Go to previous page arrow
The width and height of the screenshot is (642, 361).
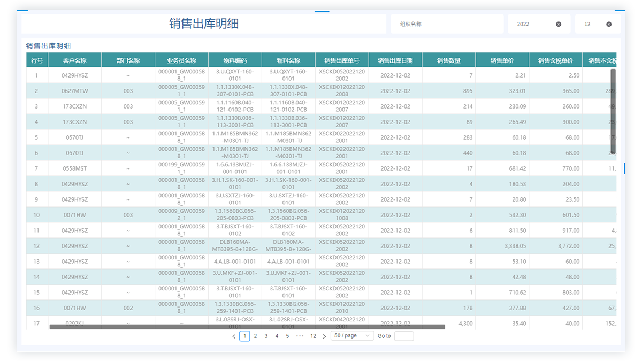pos(234,336)
